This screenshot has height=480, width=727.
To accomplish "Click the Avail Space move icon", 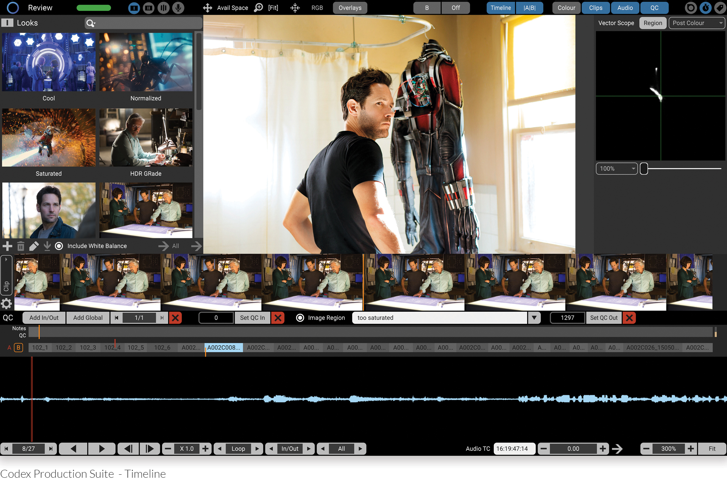I will coord(207,8).
